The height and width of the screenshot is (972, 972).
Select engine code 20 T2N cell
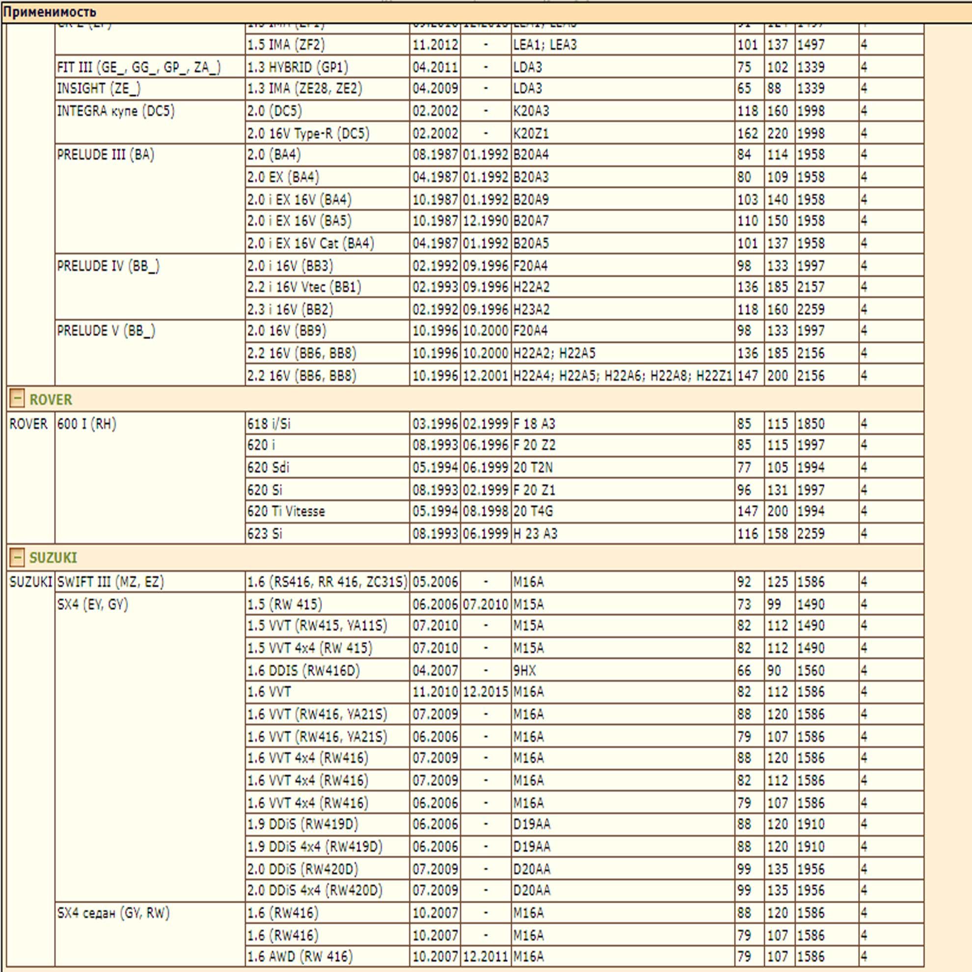pyautogui.click(x=623, y=467)
